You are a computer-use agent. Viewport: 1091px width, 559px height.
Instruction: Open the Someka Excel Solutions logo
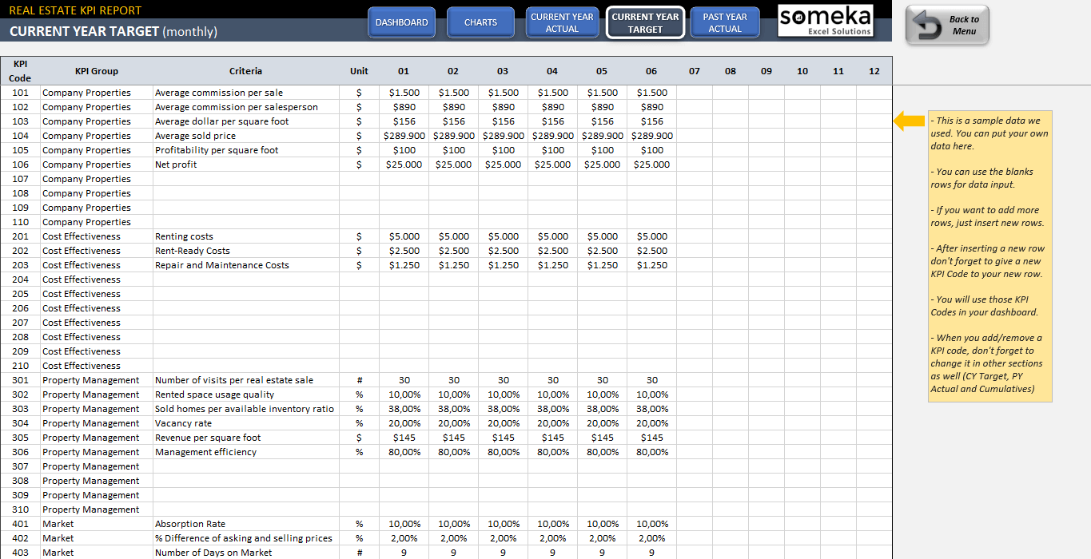coord(825,21)
